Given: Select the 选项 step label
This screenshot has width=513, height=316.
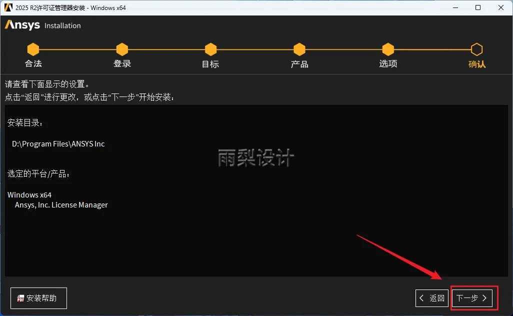Looking at the screenshot, I should [388, 64].
